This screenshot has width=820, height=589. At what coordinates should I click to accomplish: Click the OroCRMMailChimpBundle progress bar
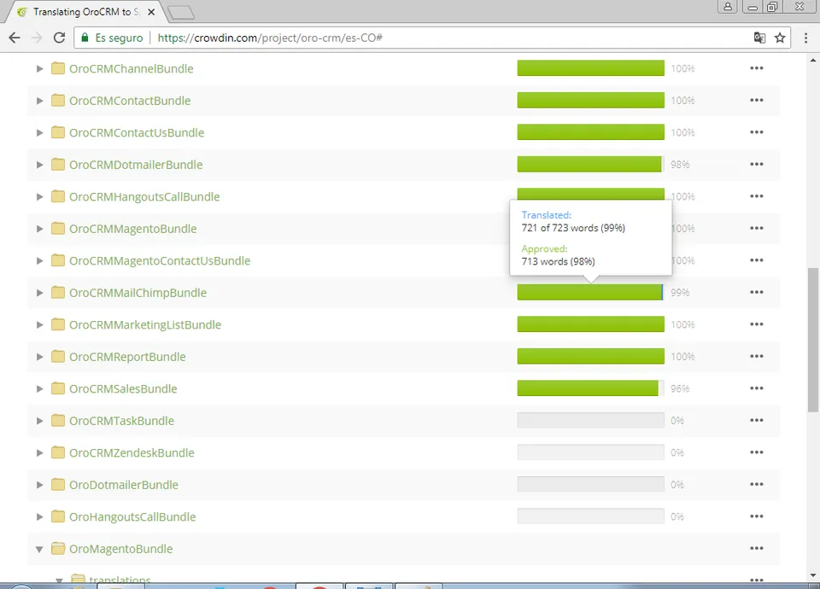590,292
